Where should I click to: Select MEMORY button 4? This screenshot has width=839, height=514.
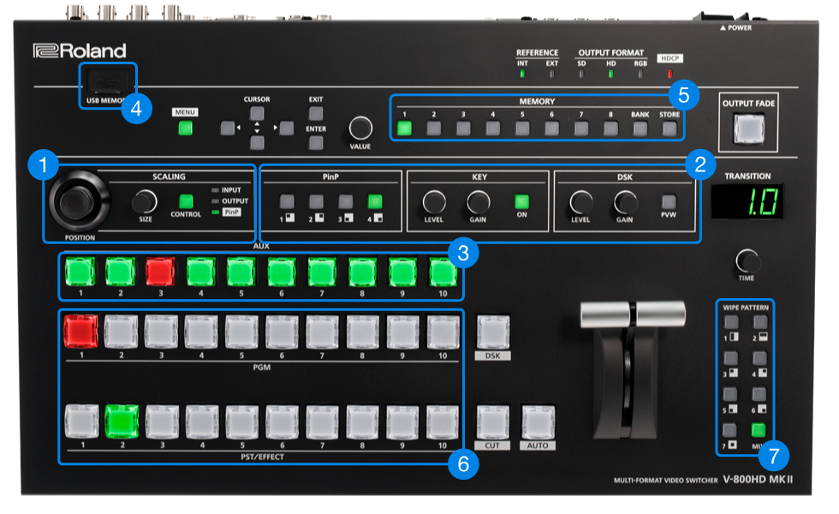click(493, 128)
